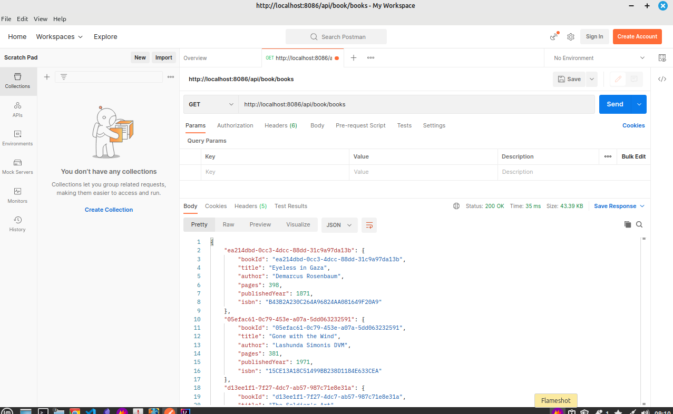
Task: Open Mock Servers in the sidebar
Action: click(x=18, y=167)
